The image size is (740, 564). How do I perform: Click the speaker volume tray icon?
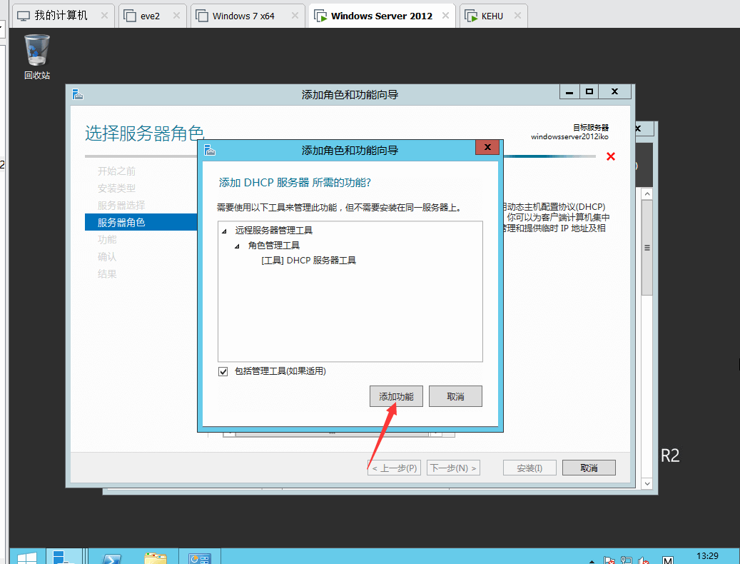(643, 560)
